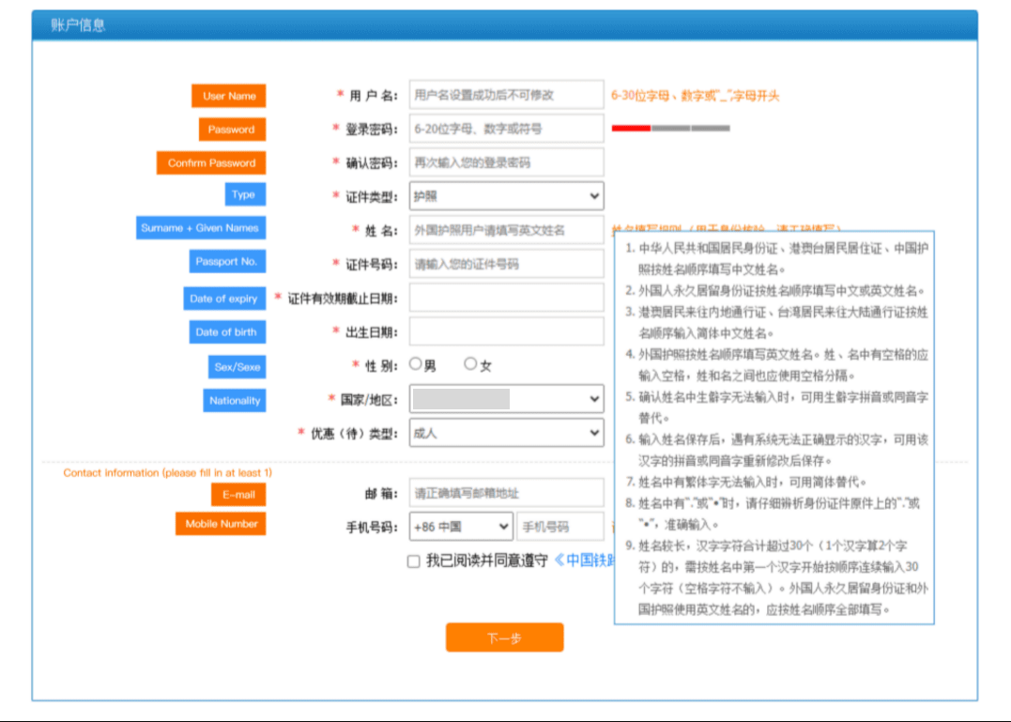The image size is (1011, 722).
Task: Click the document expiry date field
Action: pos(506,298)
